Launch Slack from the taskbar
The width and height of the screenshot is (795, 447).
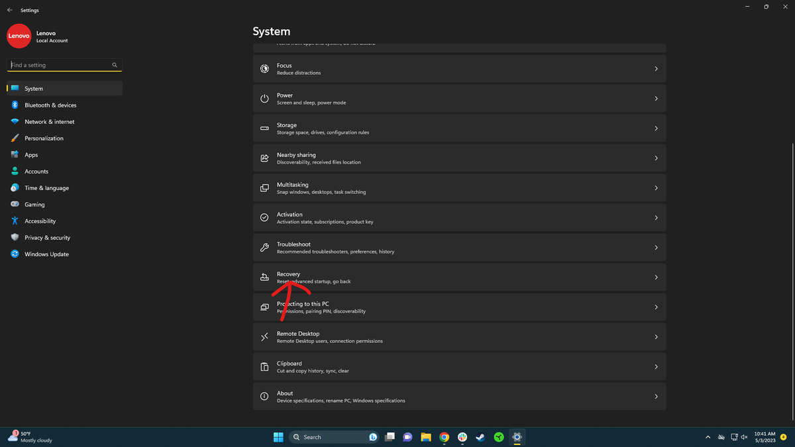coord(462,437)
